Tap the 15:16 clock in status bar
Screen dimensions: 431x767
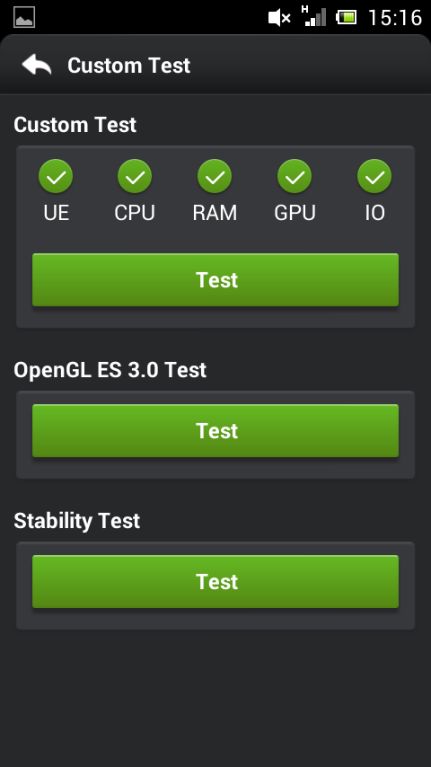(395, 18)
